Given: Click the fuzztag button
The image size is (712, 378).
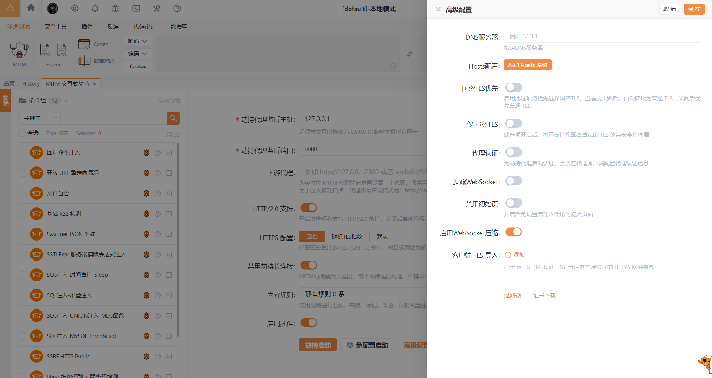Looking at the screenshot, I should (x=138, y=66).
